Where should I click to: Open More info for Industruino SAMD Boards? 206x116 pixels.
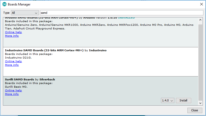click(12, 65)
